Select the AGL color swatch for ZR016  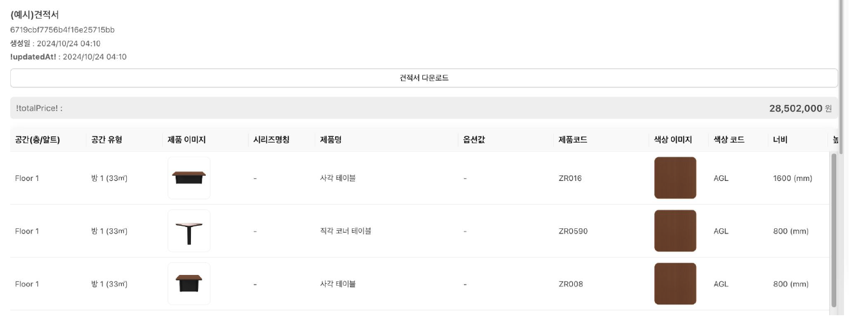coord(675,178)
